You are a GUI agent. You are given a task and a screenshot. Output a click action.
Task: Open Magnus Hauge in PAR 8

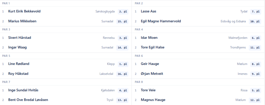click(x=153, y=100)
